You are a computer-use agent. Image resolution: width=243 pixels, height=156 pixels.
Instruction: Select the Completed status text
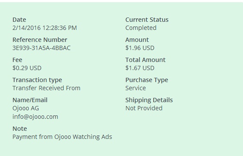[141, 28]
